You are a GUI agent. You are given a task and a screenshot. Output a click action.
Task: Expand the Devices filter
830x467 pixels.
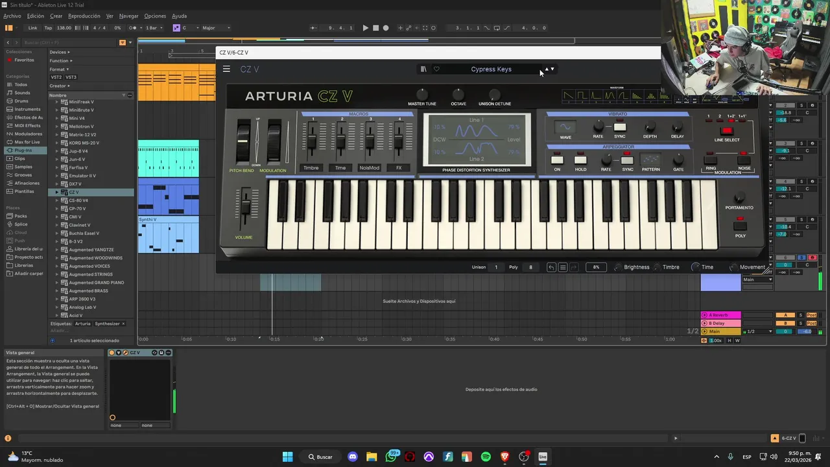tap(60, 52)
